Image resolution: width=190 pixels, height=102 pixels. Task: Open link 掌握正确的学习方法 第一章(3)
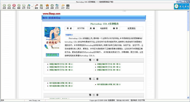[x=61, y=70]
